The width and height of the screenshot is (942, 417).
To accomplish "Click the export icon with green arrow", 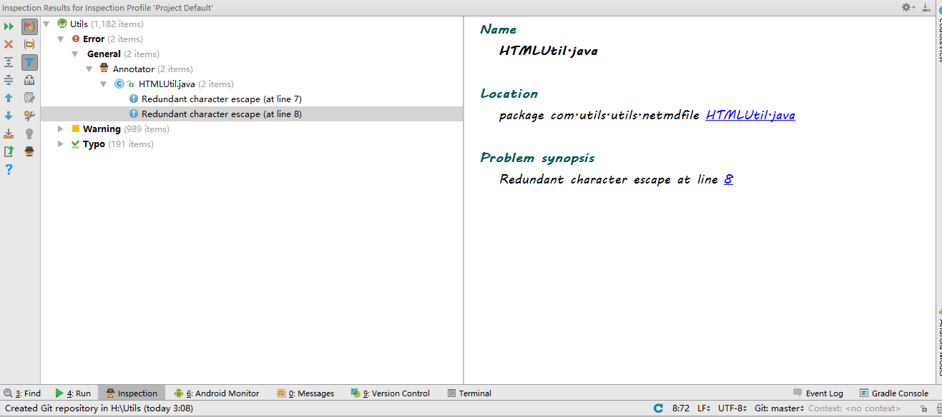I will pyautogui.click(x=9, y=151).
